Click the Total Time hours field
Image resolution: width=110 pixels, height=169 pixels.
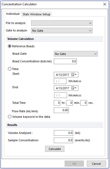point(57,103)
